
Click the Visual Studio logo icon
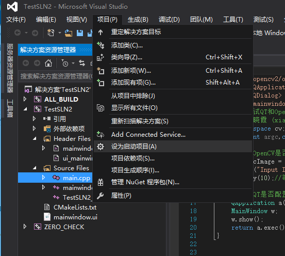[x=12, y=7]
